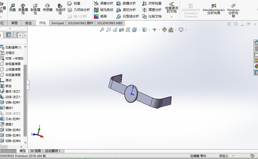Click Previous View icon

point(115,30)
